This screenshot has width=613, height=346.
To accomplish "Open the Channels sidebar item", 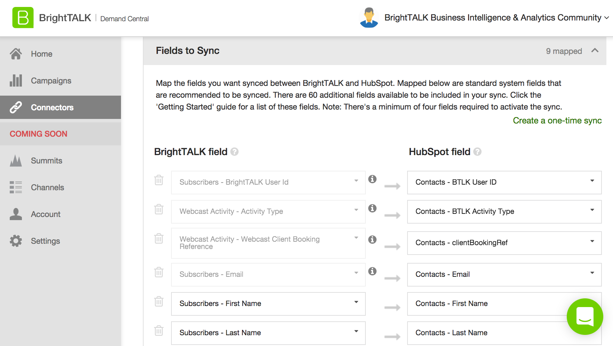I will point(47,187).
